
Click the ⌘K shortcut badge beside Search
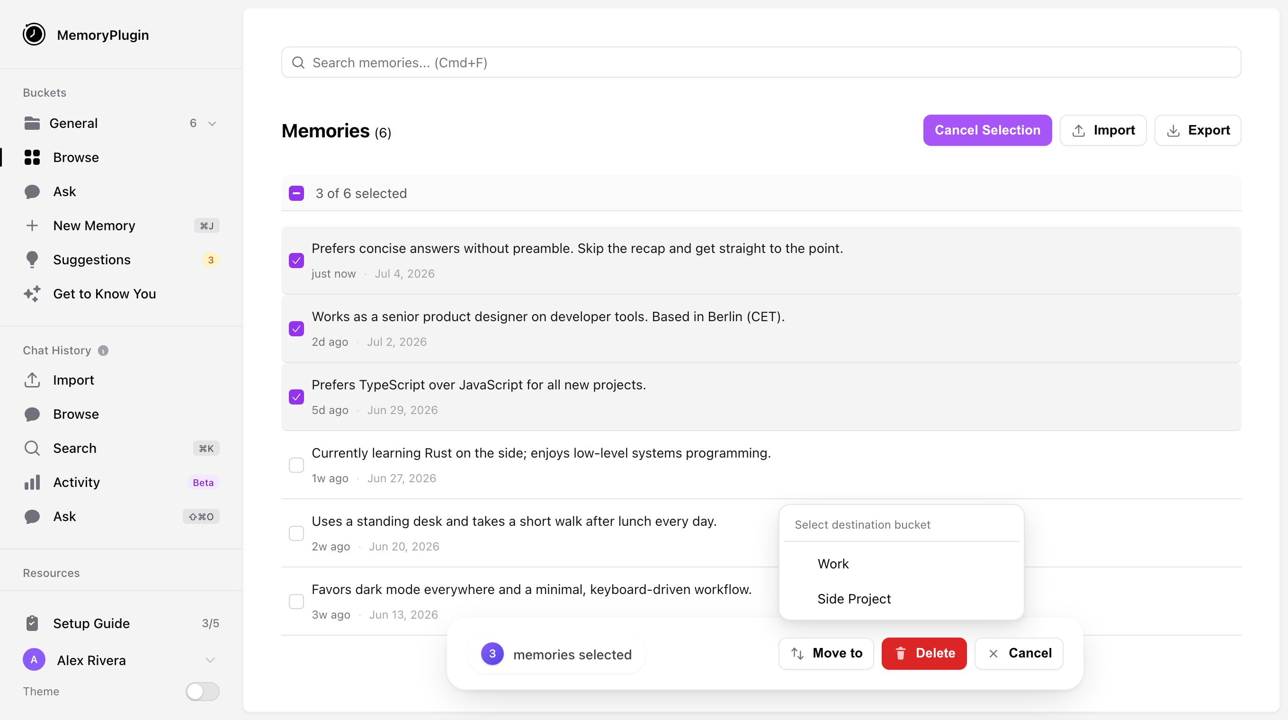206,449
